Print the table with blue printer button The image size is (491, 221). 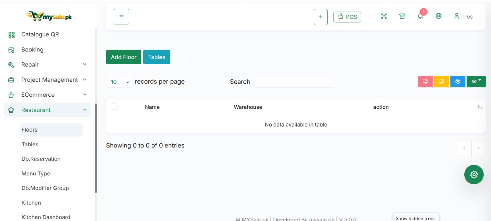(458, 82)
